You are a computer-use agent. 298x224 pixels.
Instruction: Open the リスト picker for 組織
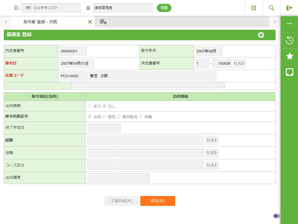pos(212,140)
